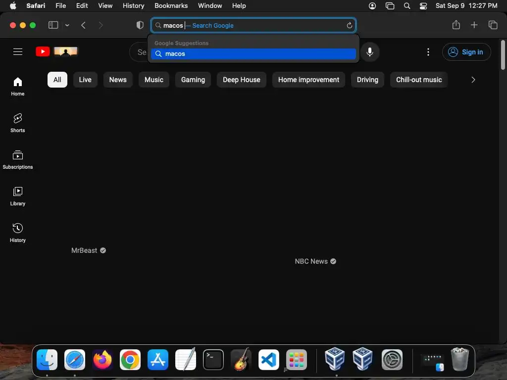This screenshot has height=380, width=507.
Task: Select the Music filter chip
Action: point(154,80)
